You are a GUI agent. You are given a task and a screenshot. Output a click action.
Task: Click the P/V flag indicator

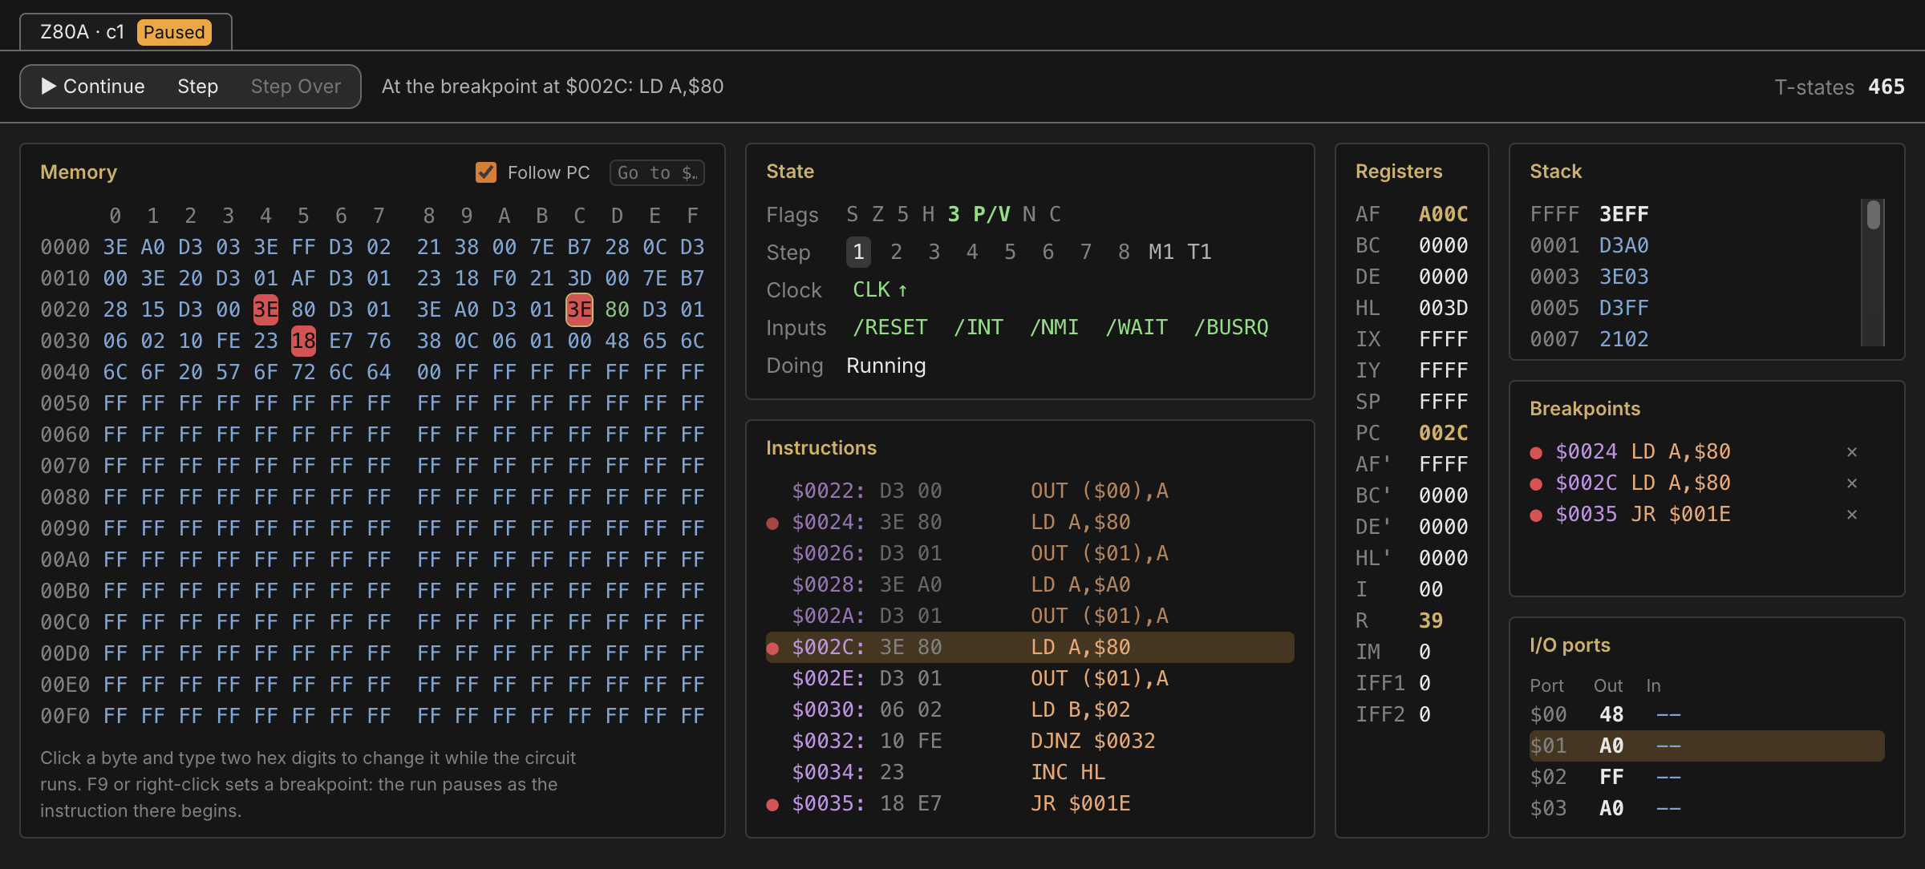pos(991,214)
